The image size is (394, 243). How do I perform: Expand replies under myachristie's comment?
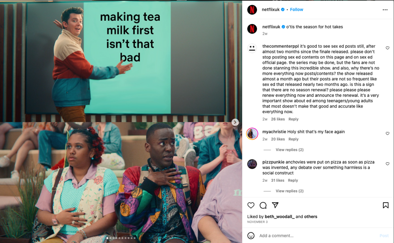[289, 150]
